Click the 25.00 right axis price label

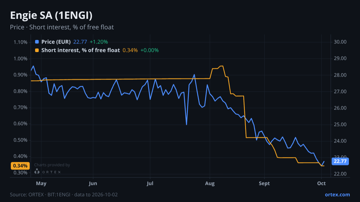[x=340, y=124]
